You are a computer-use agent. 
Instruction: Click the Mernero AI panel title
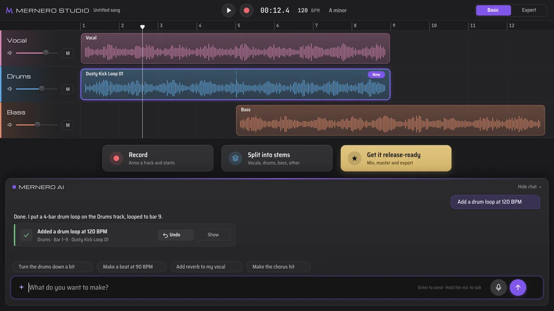point(41,187)
